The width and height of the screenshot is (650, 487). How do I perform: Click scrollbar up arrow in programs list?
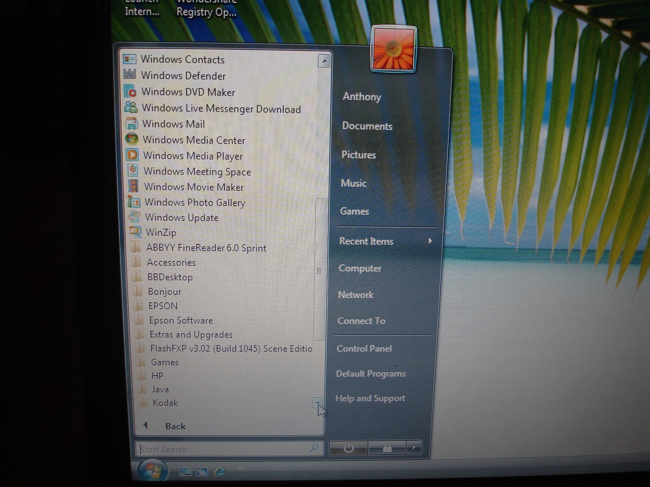pyautogui.click(x=324, y=61)
